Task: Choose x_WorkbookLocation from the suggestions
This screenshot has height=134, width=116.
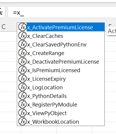Action: tap(61, 122)
